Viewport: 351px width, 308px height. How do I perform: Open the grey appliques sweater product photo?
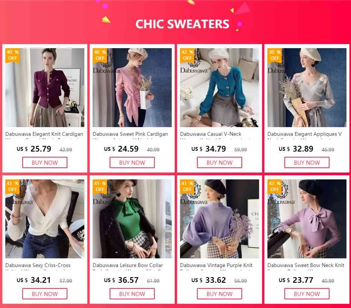pyautogui.click(x=307, y=87)
